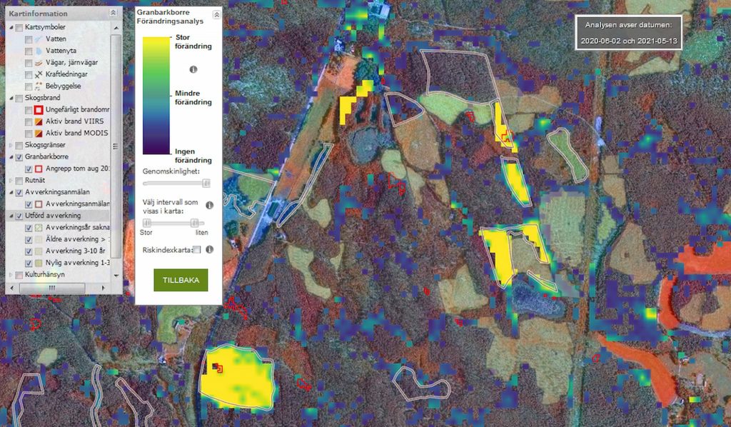Click the Avverkningsår saknas hatched symbol icon

39,228
